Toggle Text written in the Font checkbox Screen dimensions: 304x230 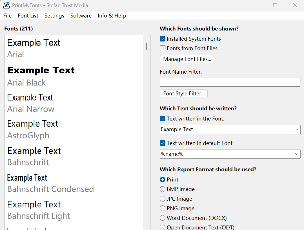[163, 119]
